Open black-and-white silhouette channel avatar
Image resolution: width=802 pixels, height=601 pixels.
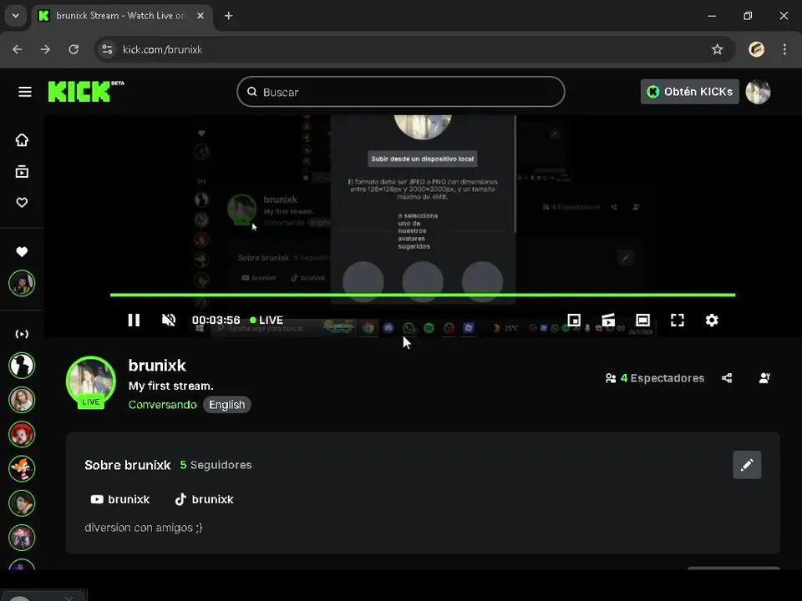(x=22, y=366)
